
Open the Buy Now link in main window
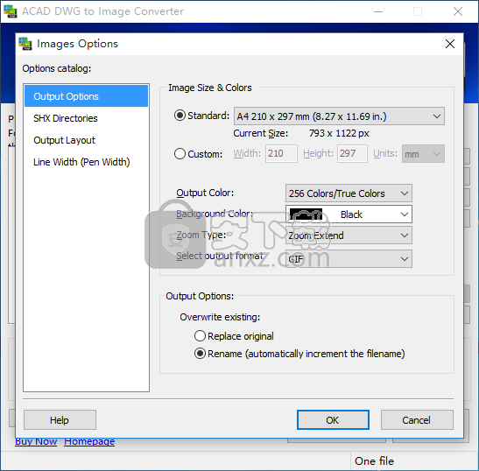(x=36, y=442)
